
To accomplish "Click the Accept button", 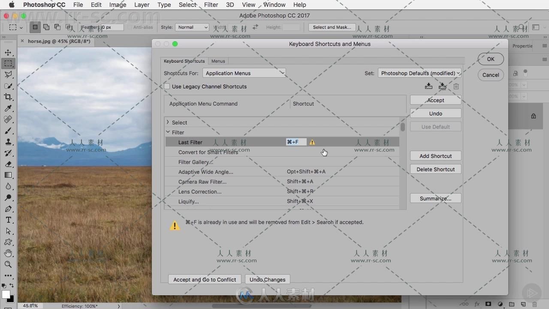I will (435, 100).
